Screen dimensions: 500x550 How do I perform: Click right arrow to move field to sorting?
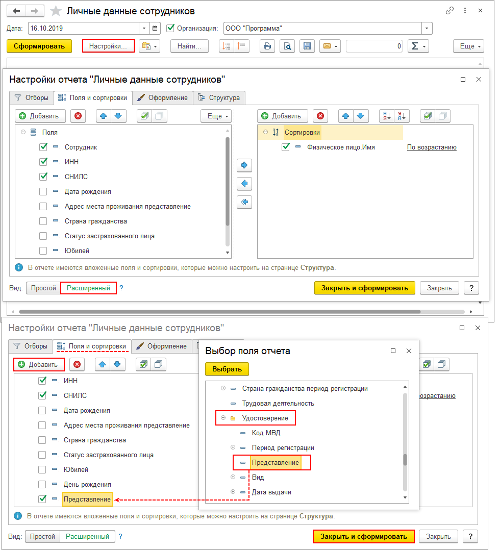[x=245, y=165]
